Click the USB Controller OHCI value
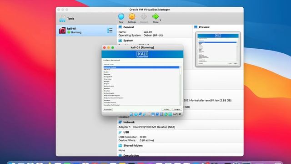The height and width of the screenshot is (164, 291). pyautogui.click(x=143, y=137)
